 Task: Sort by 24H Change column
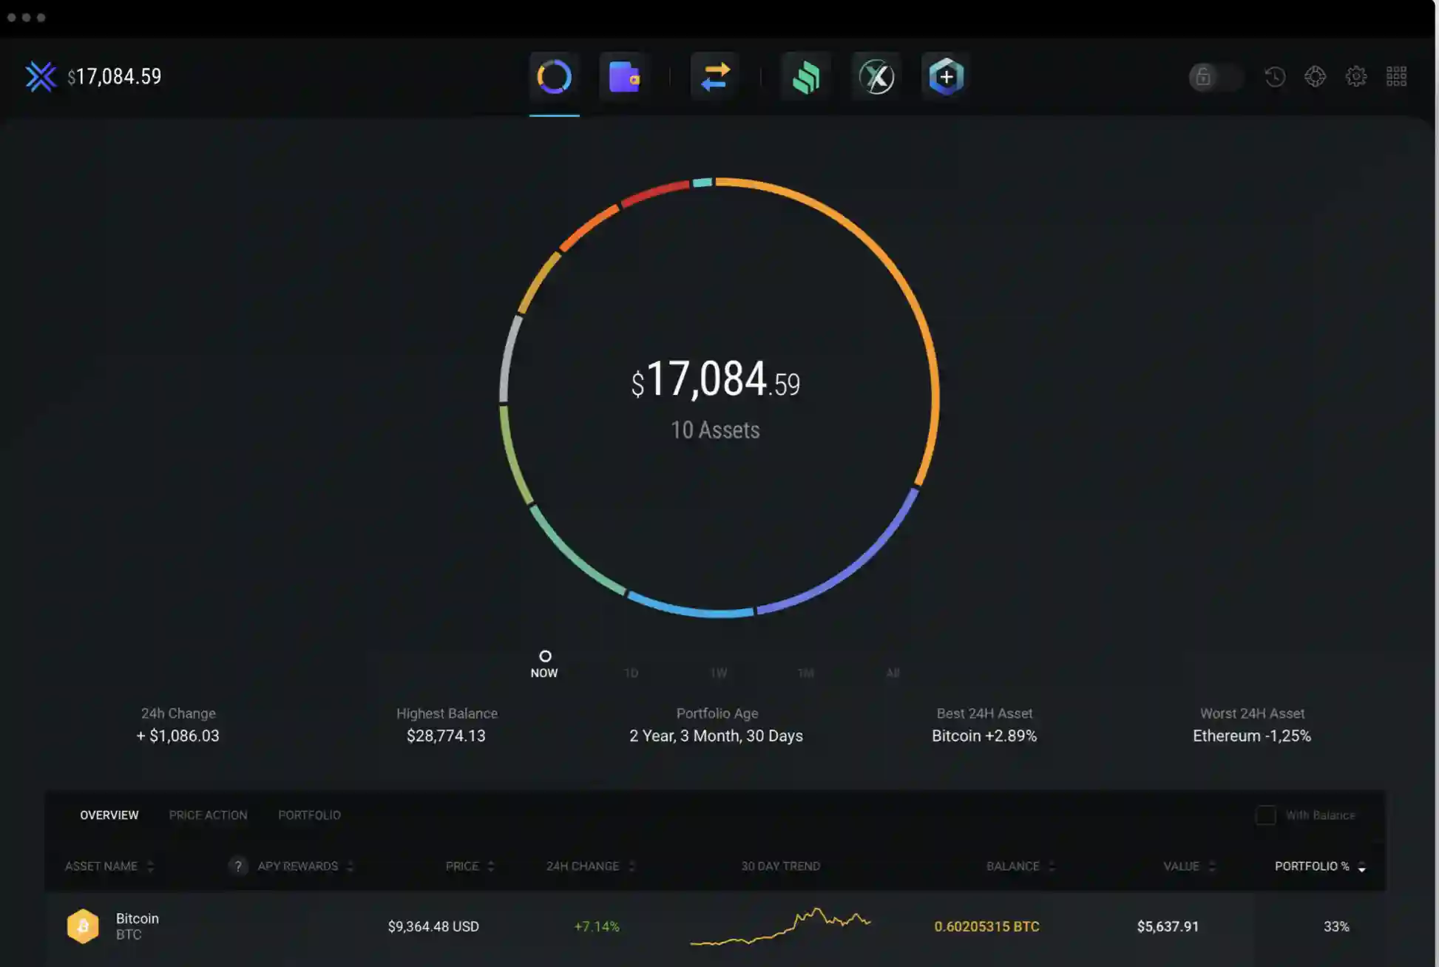point(590,866)
